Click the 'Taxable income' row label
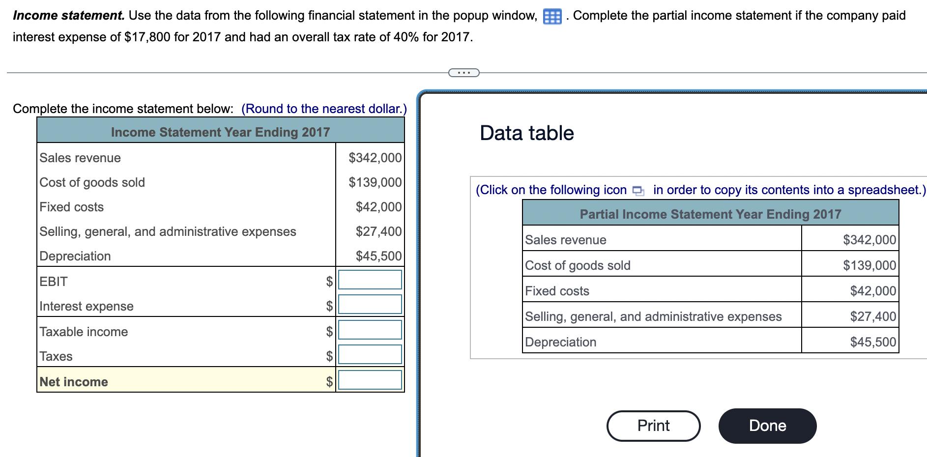The height and width of the screenshot is (457, 927). point(84,332)
